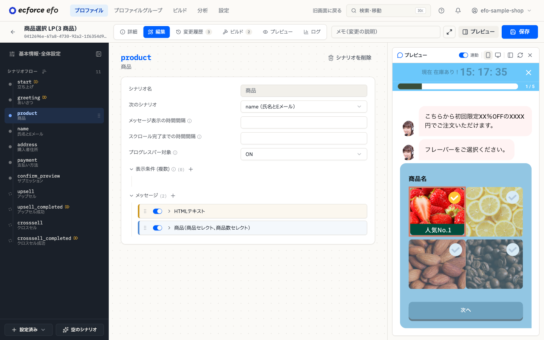Dismiss the stock countdown banner
The width and height of the screenshot is (544, 340).
click(529, 73)
